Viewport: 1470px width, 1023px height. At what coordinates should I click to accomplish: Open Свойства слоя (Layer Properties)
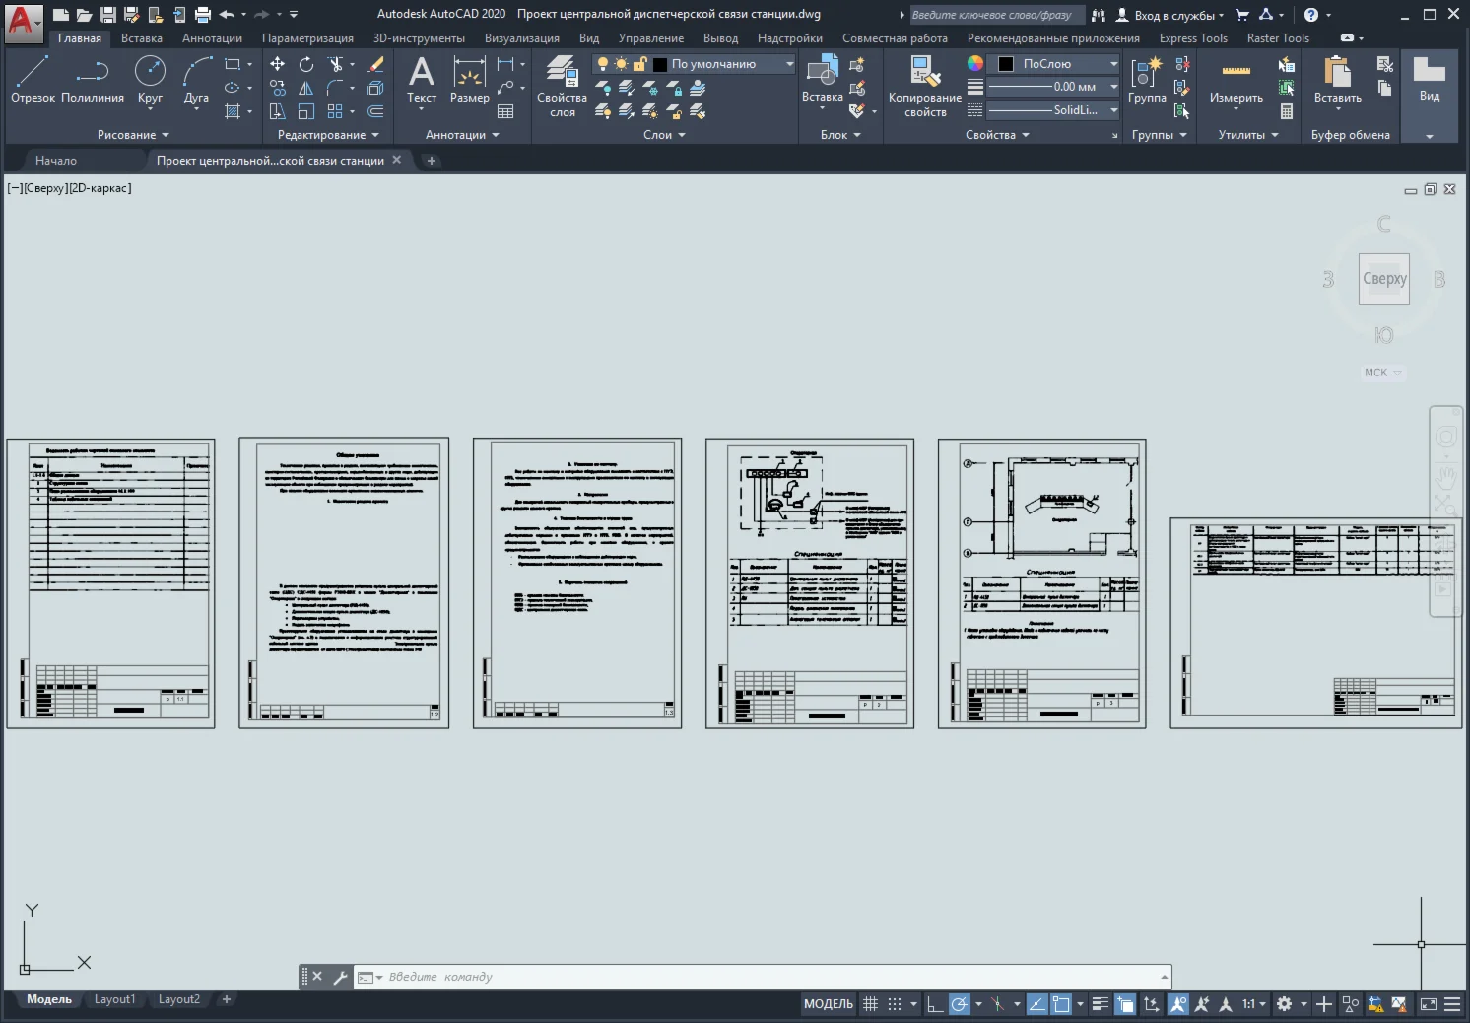tap(562, 87)
